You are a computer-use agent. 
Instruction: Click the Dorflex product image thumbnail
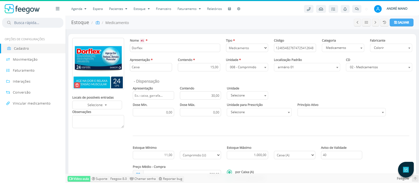pyautogui.click(x=98, y=64)
